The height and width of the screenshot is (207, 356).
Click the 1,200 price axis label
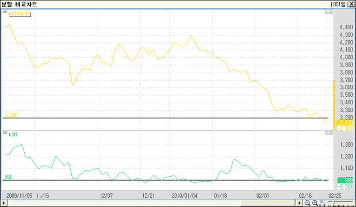pyautogui.click(x=346, y=157)
